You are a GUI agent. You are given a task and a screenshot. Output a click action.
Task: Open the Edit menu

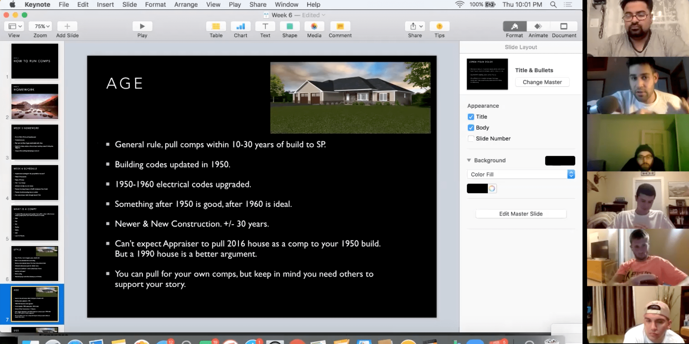(x=83, y=5)
